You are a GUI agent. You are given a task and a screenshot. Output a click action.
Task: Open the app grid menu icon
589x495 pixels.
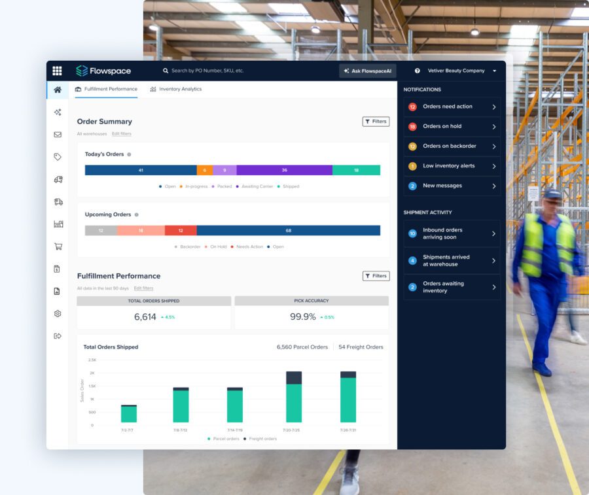(x=57, y=71)
